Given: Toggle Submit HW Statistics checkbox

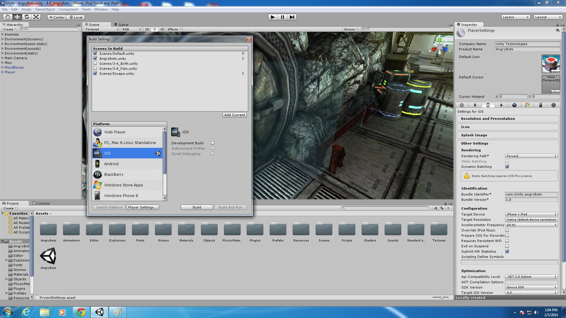Looking at the screenshot, I should click(x=507, y=251).
